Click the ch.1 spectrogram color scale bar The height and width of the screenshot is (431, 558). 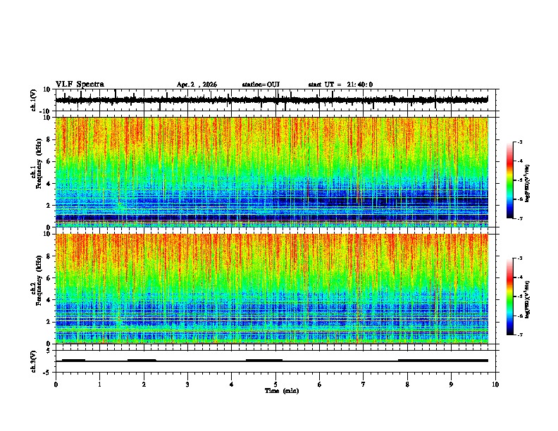coord(510,180)
